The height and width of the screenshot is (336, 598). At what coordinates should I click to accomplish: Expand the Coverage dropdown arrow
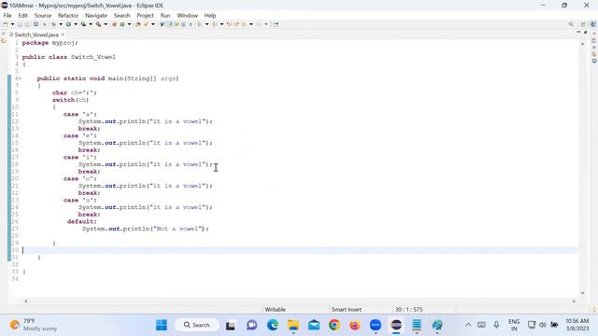[x=91, y=24]
